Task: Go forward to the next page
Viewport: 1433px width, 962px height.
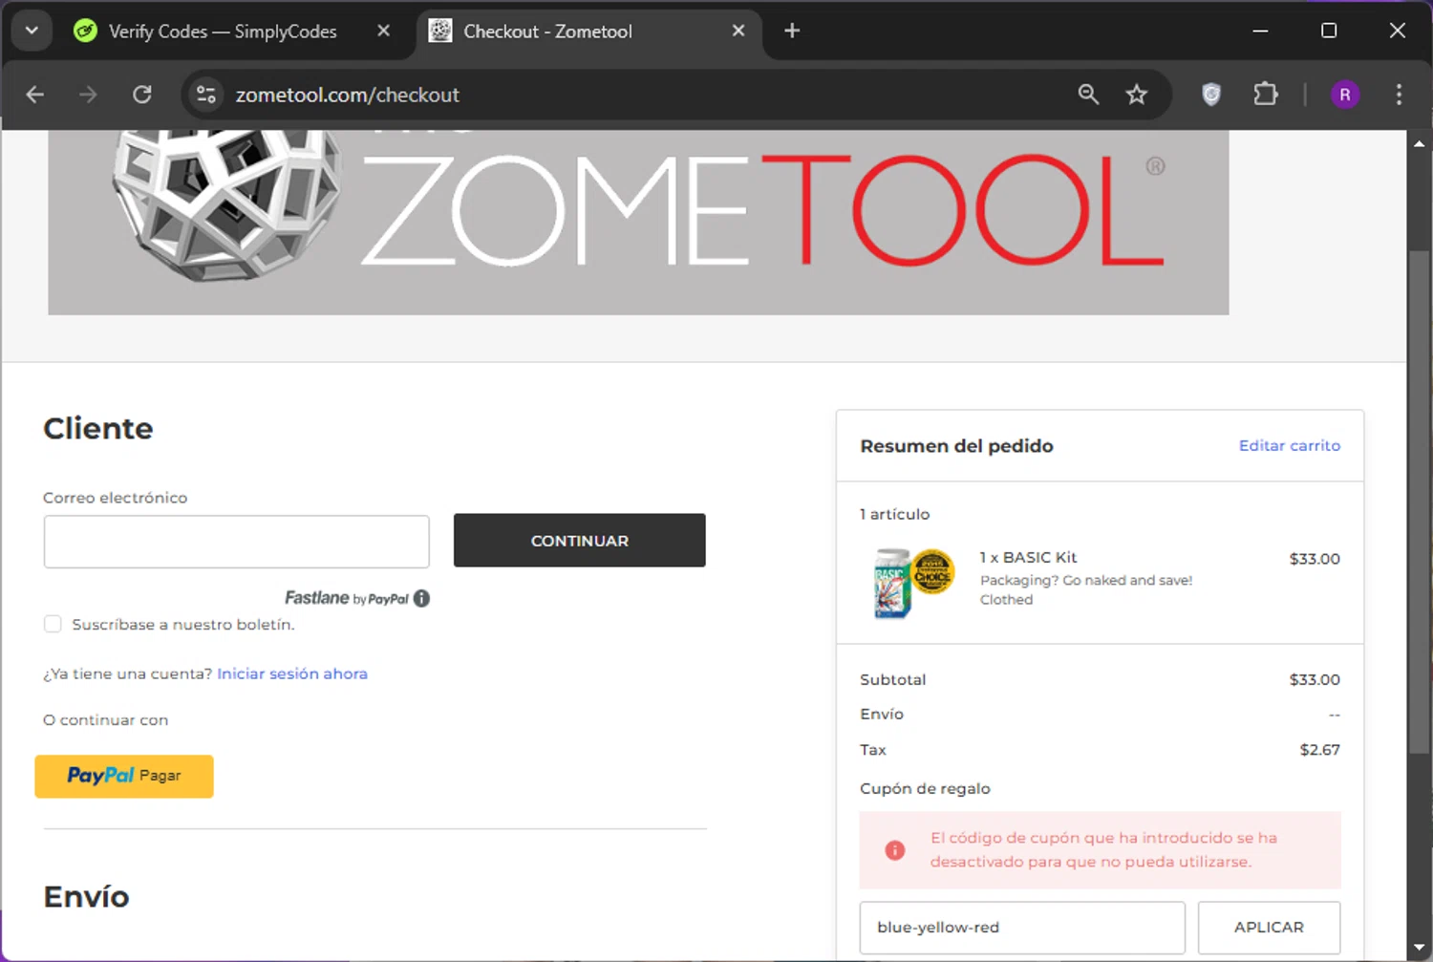Action: pyautogui.click(x=88, y=95)
